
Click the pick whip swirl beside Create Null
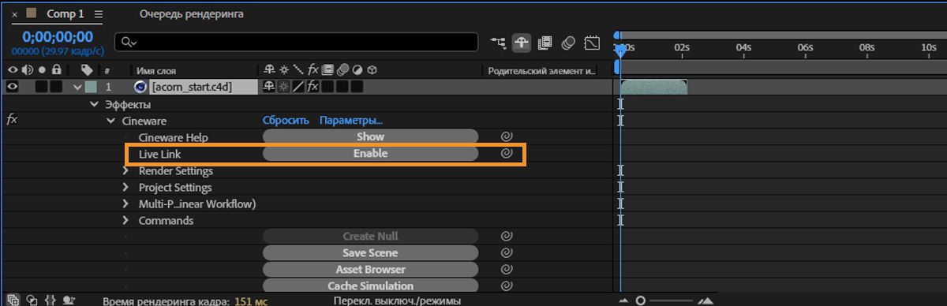click(507, 236)
